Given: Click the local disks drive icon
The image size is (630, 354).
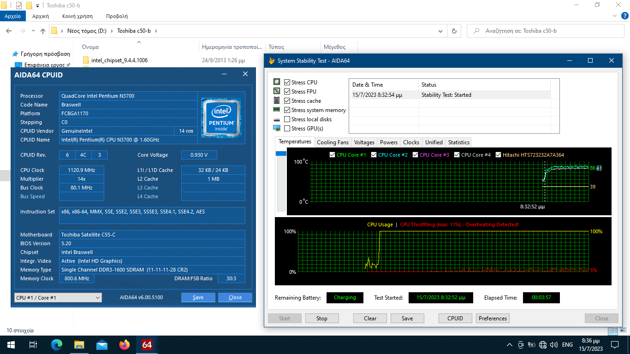Looking at the screenshot, I should point(277,119).
